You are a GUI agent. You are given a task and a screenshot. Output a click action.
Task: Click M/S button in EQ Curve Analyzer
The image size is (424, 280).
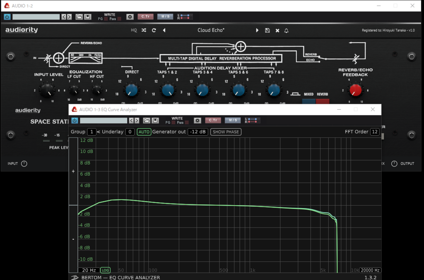coord(233,120)
